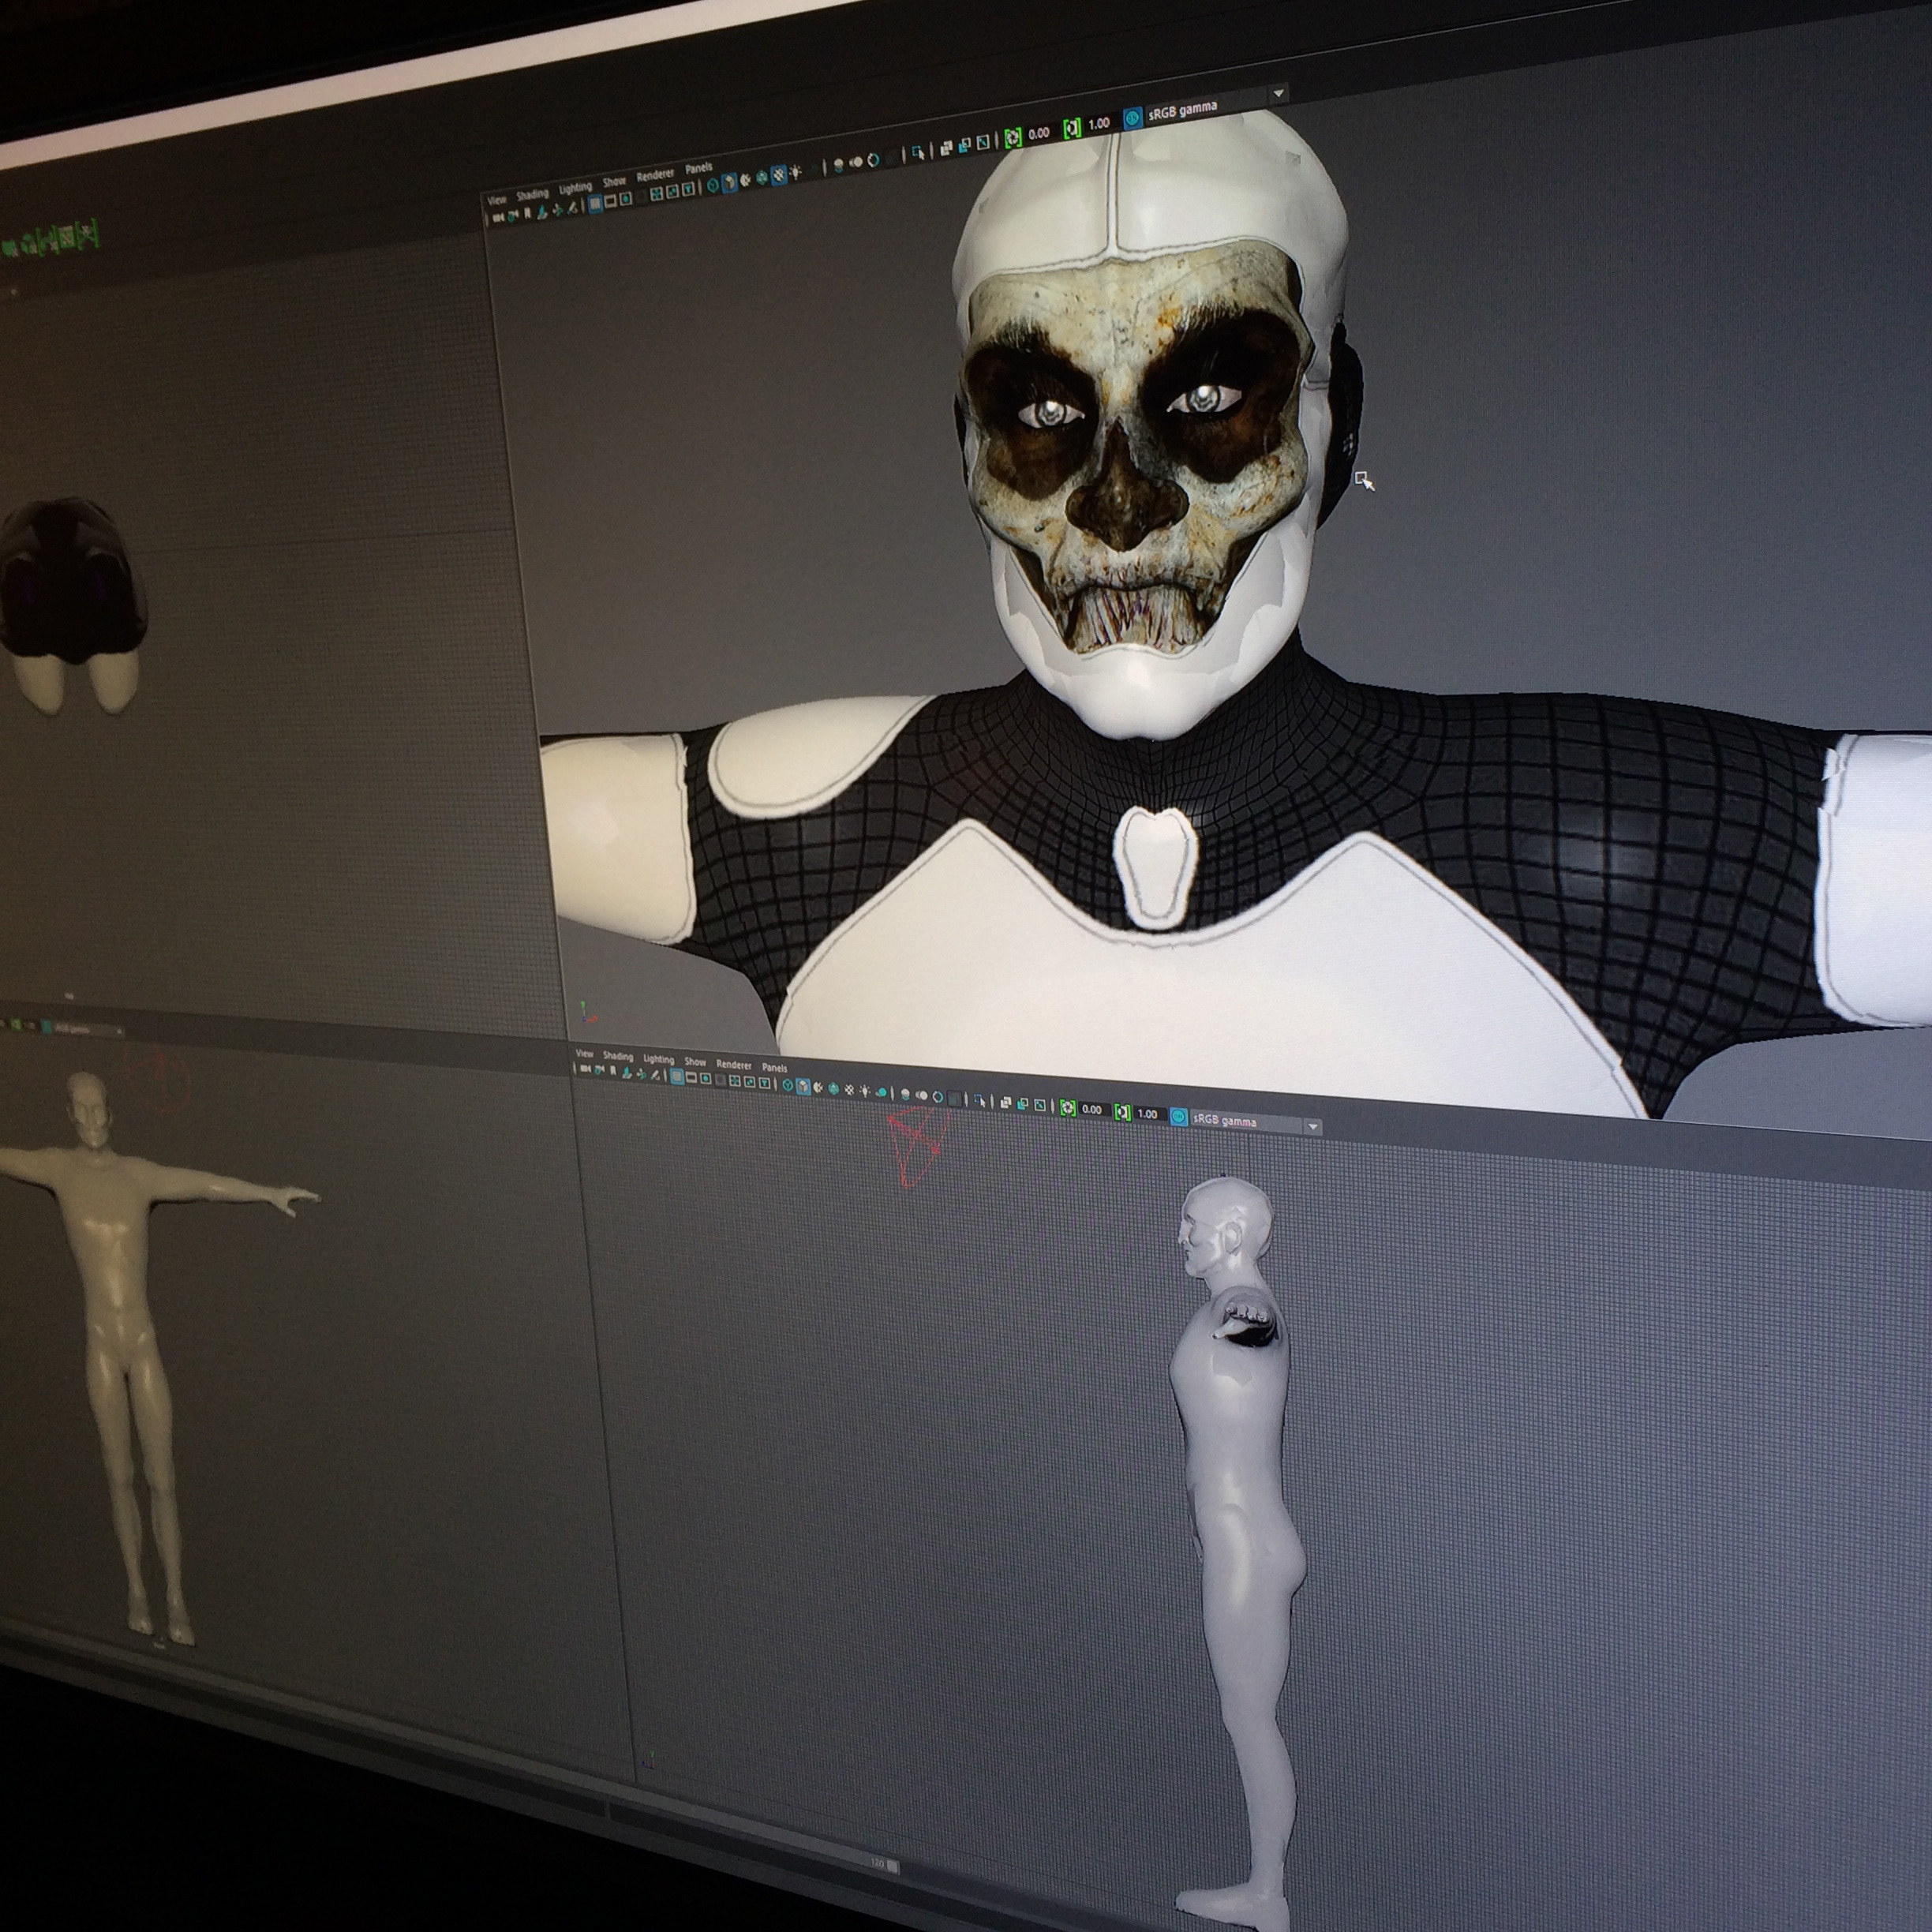Click Use All Lights bulb in skull viewport

point(795,171)
